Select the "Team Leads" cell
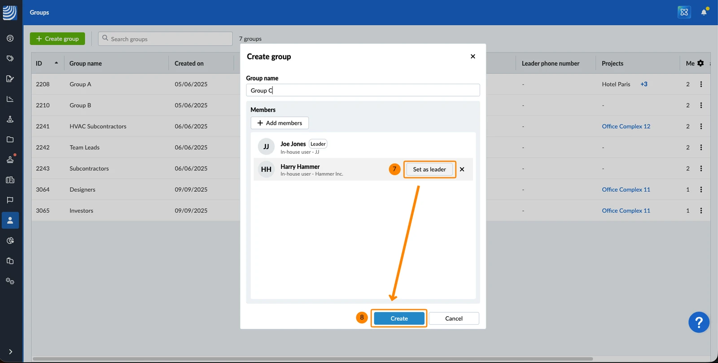This screenshot has width=718, height=363. click(x=84, y=147)
